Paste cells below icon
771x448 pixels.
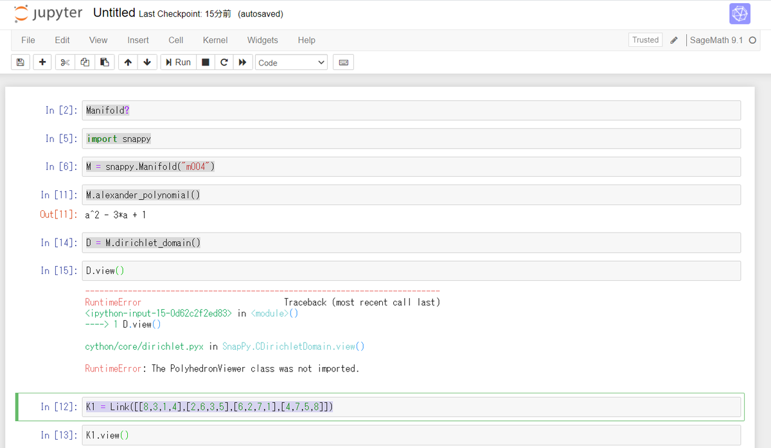(105, 62)
